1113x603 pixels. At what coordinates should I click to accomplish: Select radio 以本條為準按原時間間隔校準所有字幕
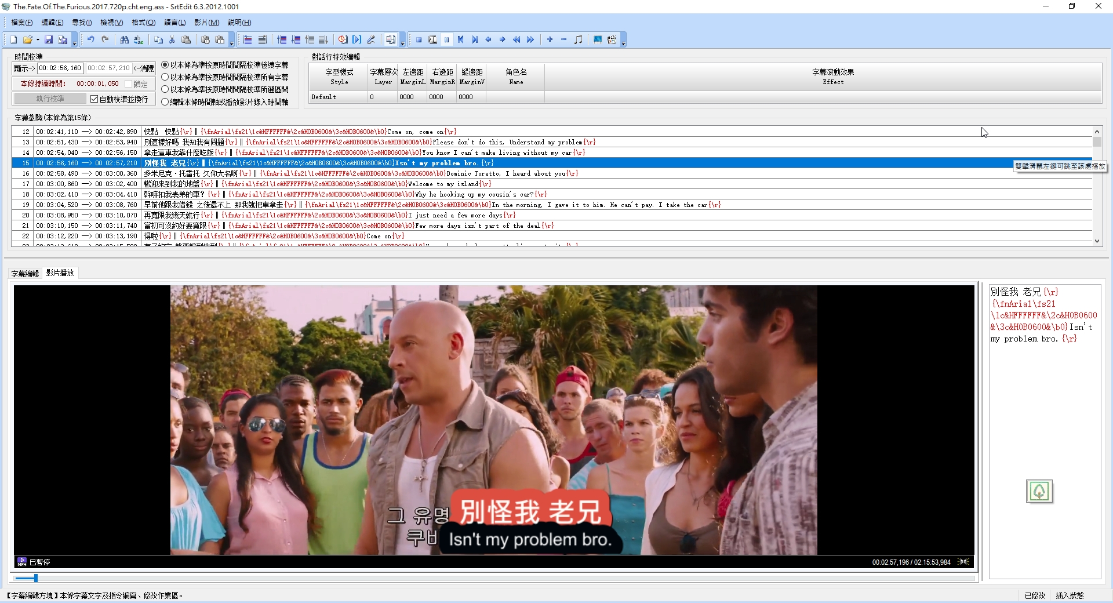[x=165, y=77]
